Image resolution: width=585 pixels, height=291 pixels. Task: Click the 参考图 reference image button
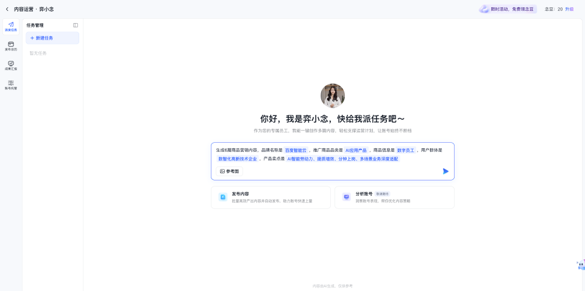[x=230, y=171]
